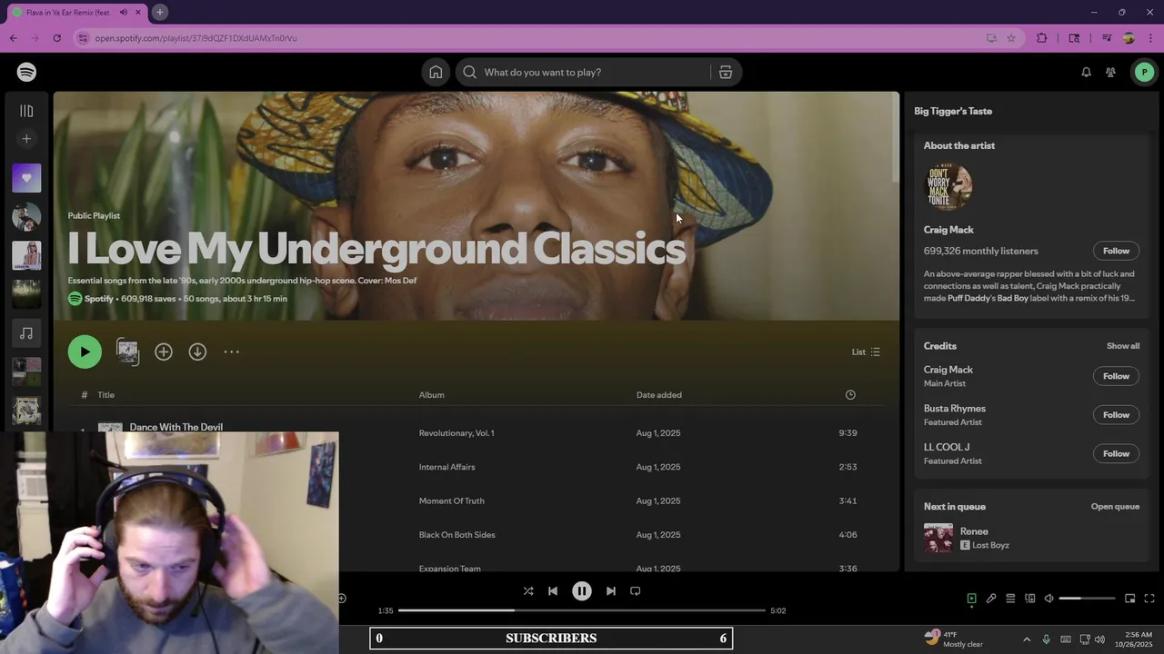Toggle shuffle in player bar

point(528,591)
